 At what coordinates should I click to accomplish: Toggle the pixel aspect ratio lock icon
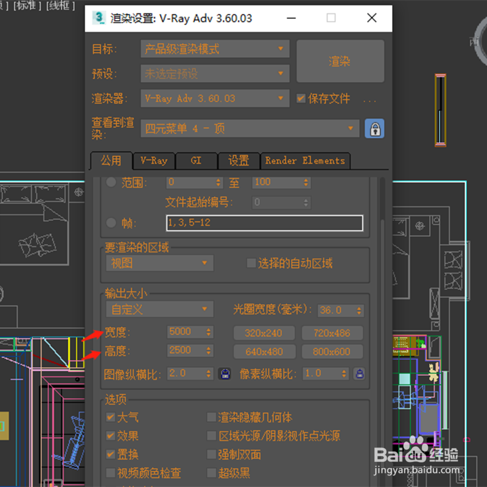tap(359, 374)
